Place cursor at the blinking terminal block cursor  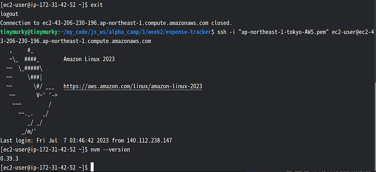pyautogui.click(x=92, y=167)
